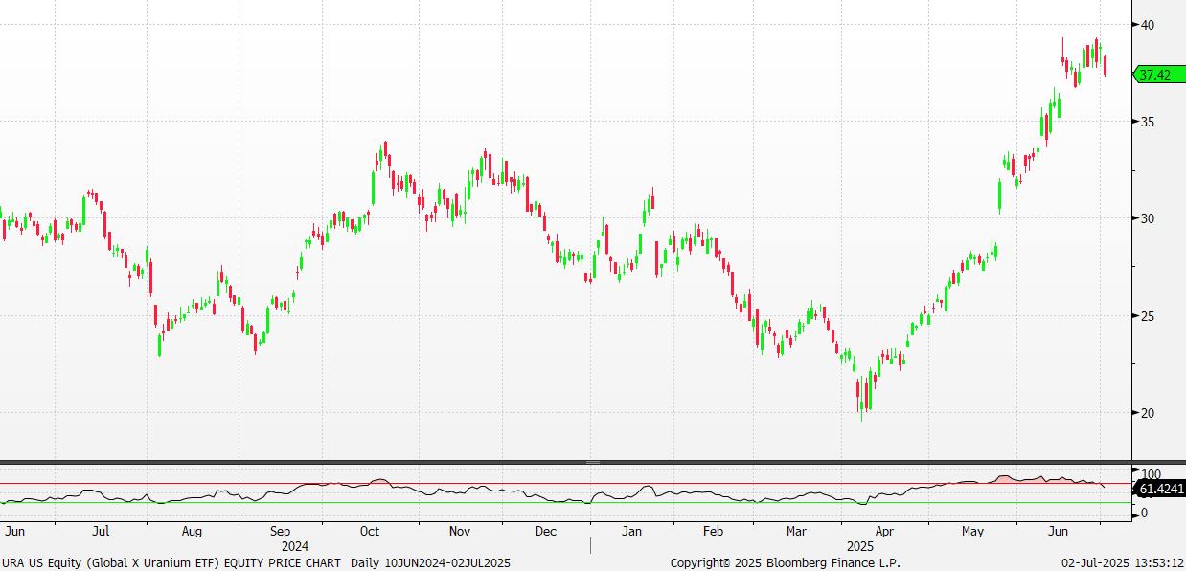Select the Jun label that follows May
The height and width of the screenshot is (571, 1186).
pos(1059,531)
